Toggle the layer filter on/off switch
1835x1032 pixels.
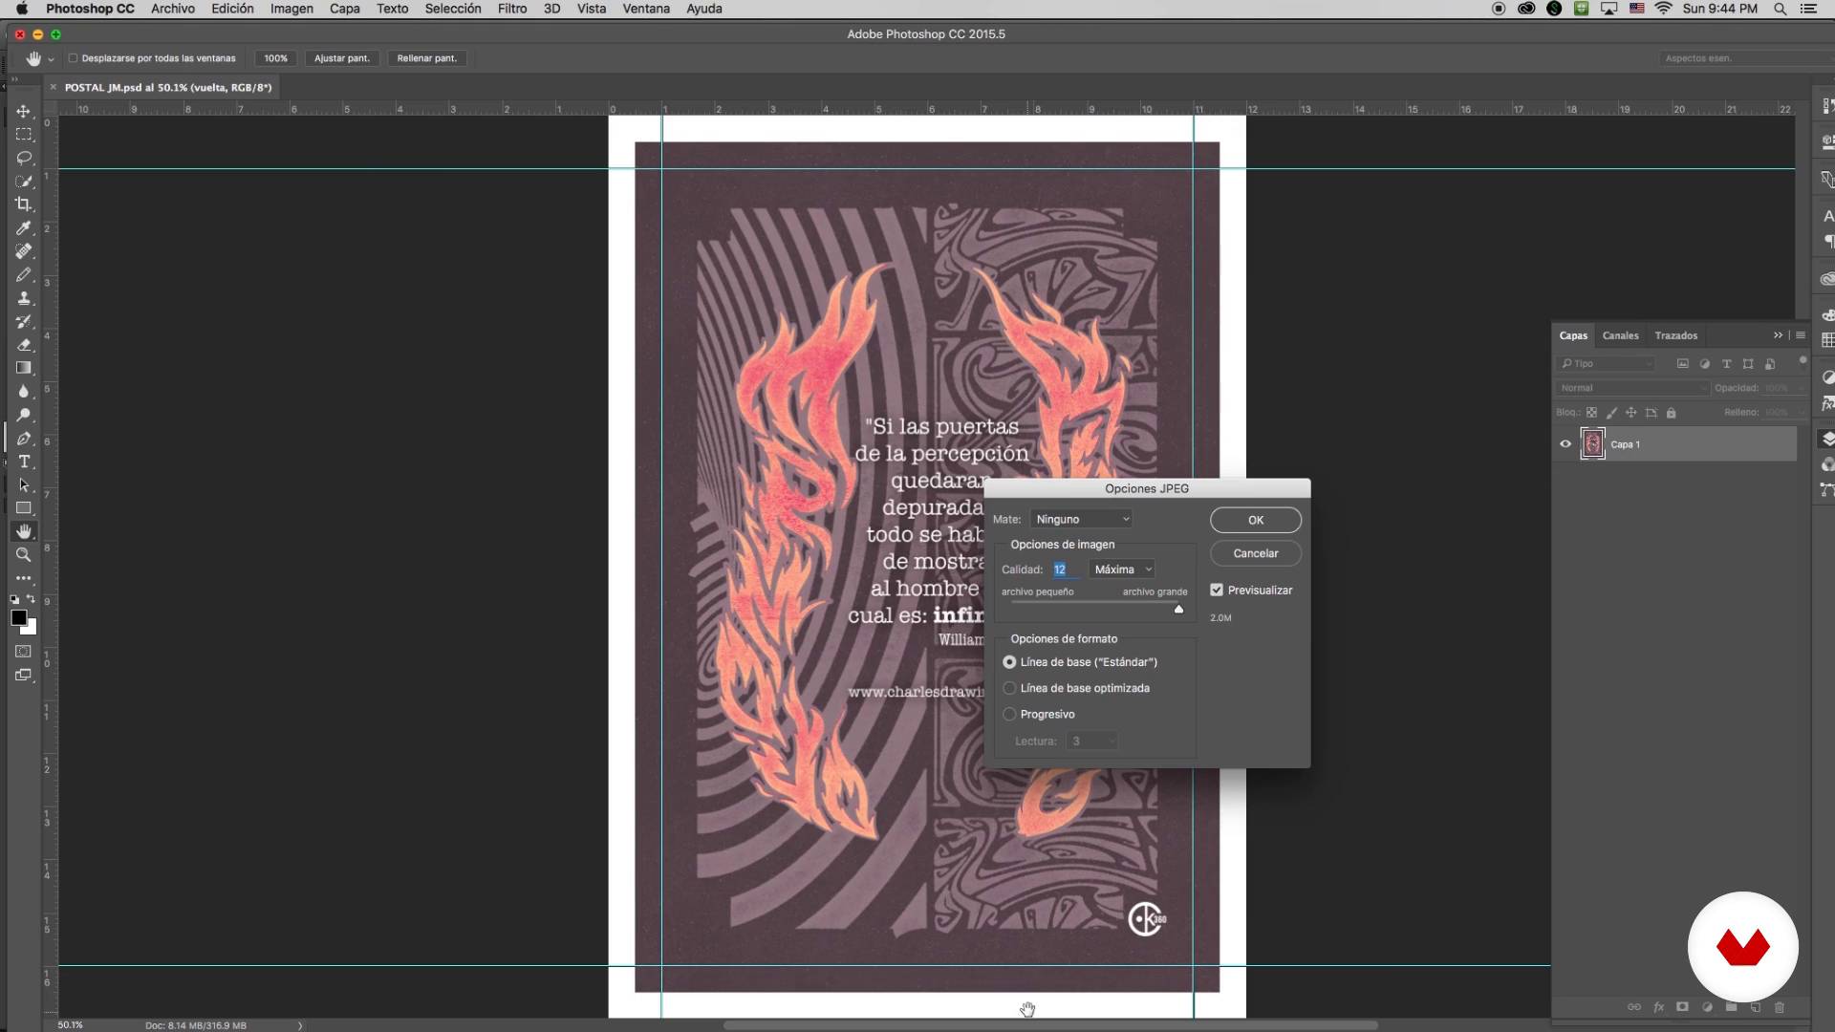click(x=1803, y=361)
